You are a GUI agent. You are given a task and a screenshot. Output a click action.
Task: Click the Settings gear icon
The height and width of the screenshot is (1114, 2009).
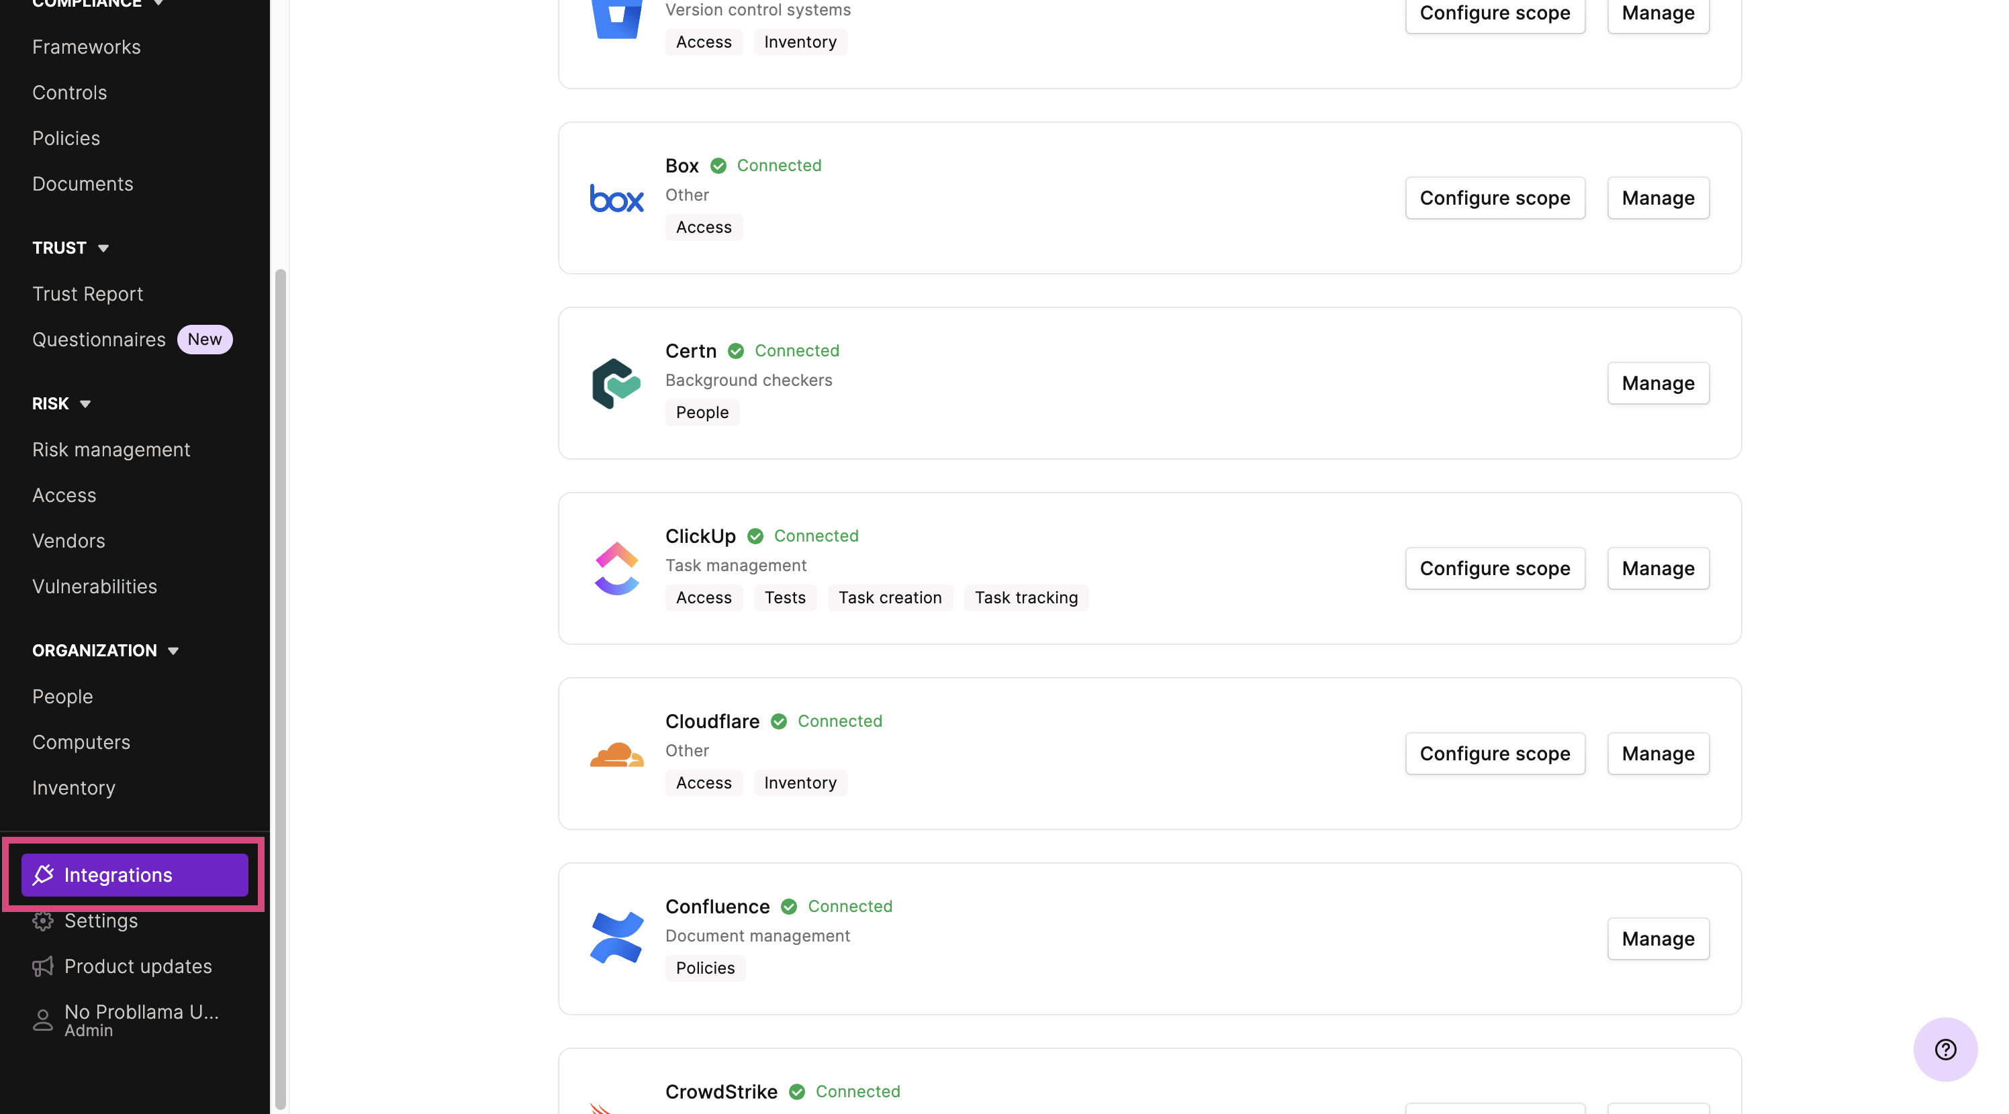tap(43, 921)
